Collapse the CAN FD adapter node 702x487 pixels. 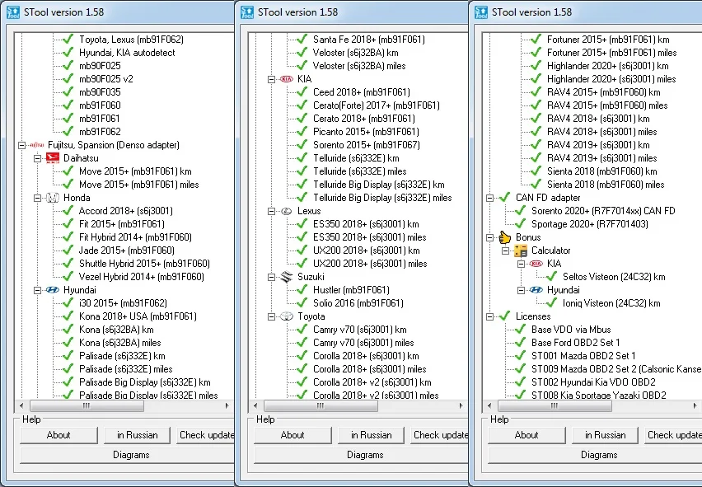click(x=489, y=198)
